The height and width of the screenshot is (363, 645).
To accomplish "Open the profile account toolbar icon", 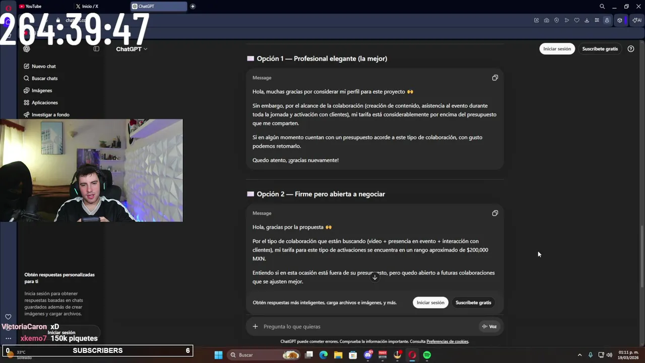I will pos(607,20).
